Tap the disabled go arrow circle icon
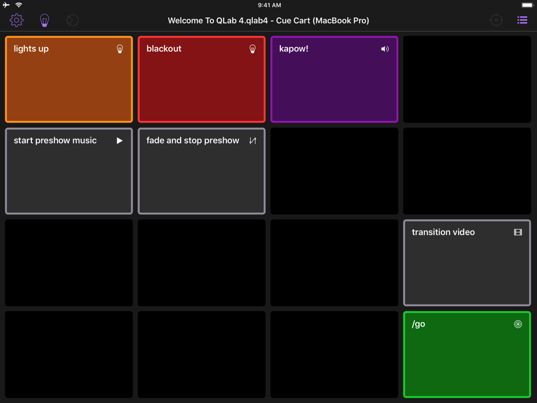The image size is (537, 403). tap(72, 21)
